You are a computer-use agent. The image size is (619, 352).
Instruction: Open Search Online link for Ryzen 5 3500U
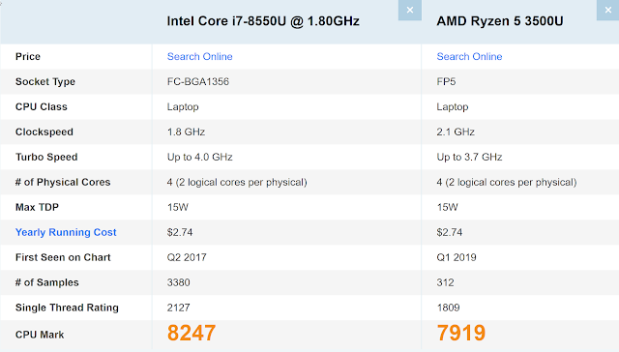469,56
